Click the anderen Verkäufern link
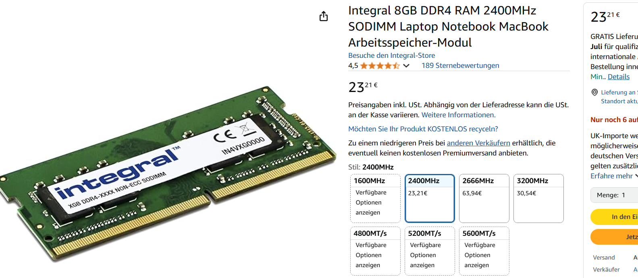 (x=478, y=143)
